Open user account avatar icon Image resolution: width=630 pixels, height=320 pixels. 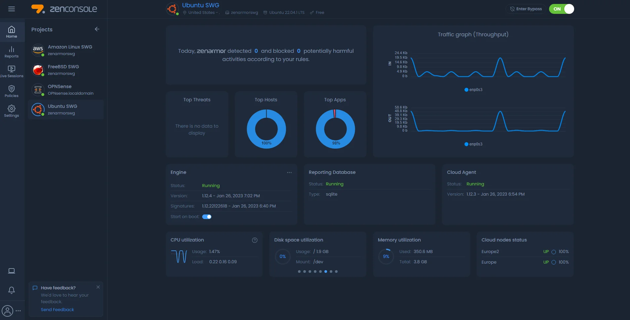tap(7, 311)
